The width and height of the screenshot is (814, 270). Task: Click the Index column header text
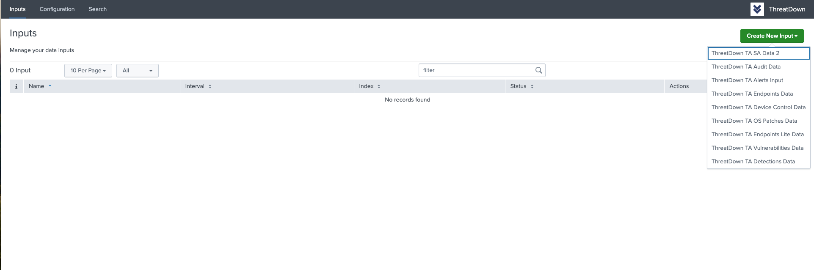(x=366, y=86)
